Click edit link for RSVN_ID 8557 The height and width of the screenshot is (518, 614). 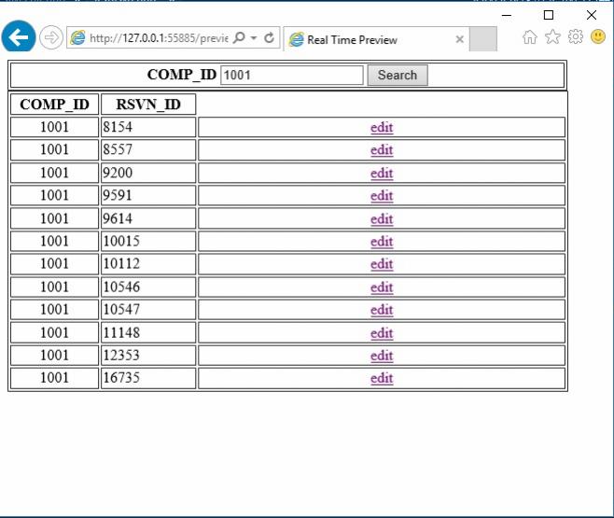coord(382,149)
